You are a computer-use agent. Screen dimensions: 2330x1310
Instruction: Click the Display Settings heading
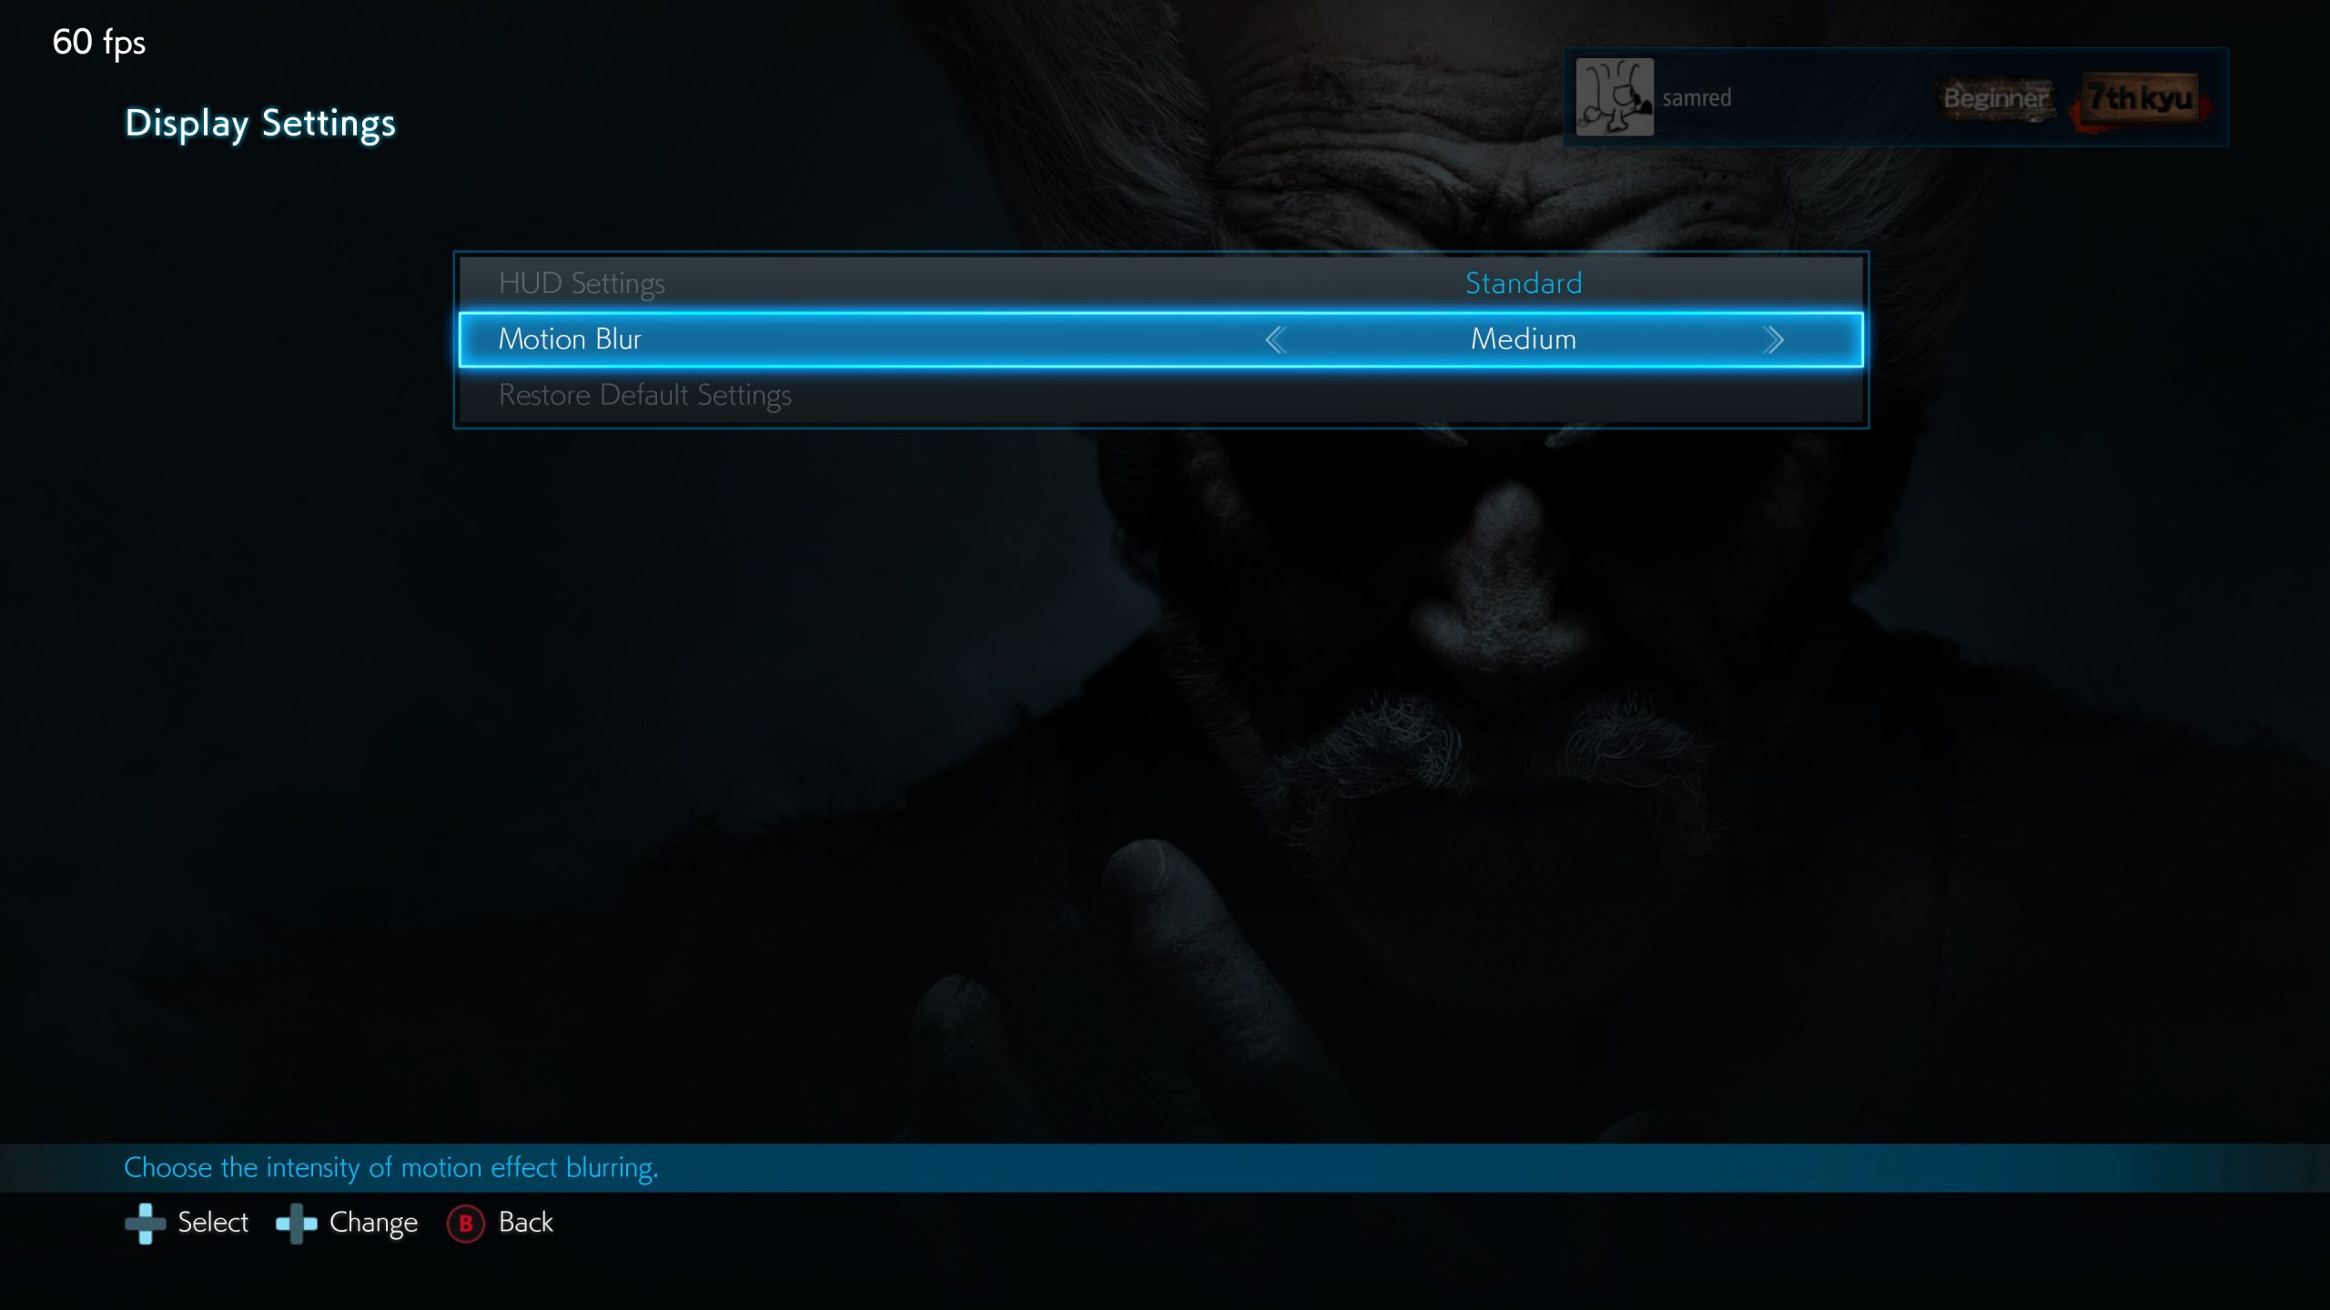click(259, 123)
